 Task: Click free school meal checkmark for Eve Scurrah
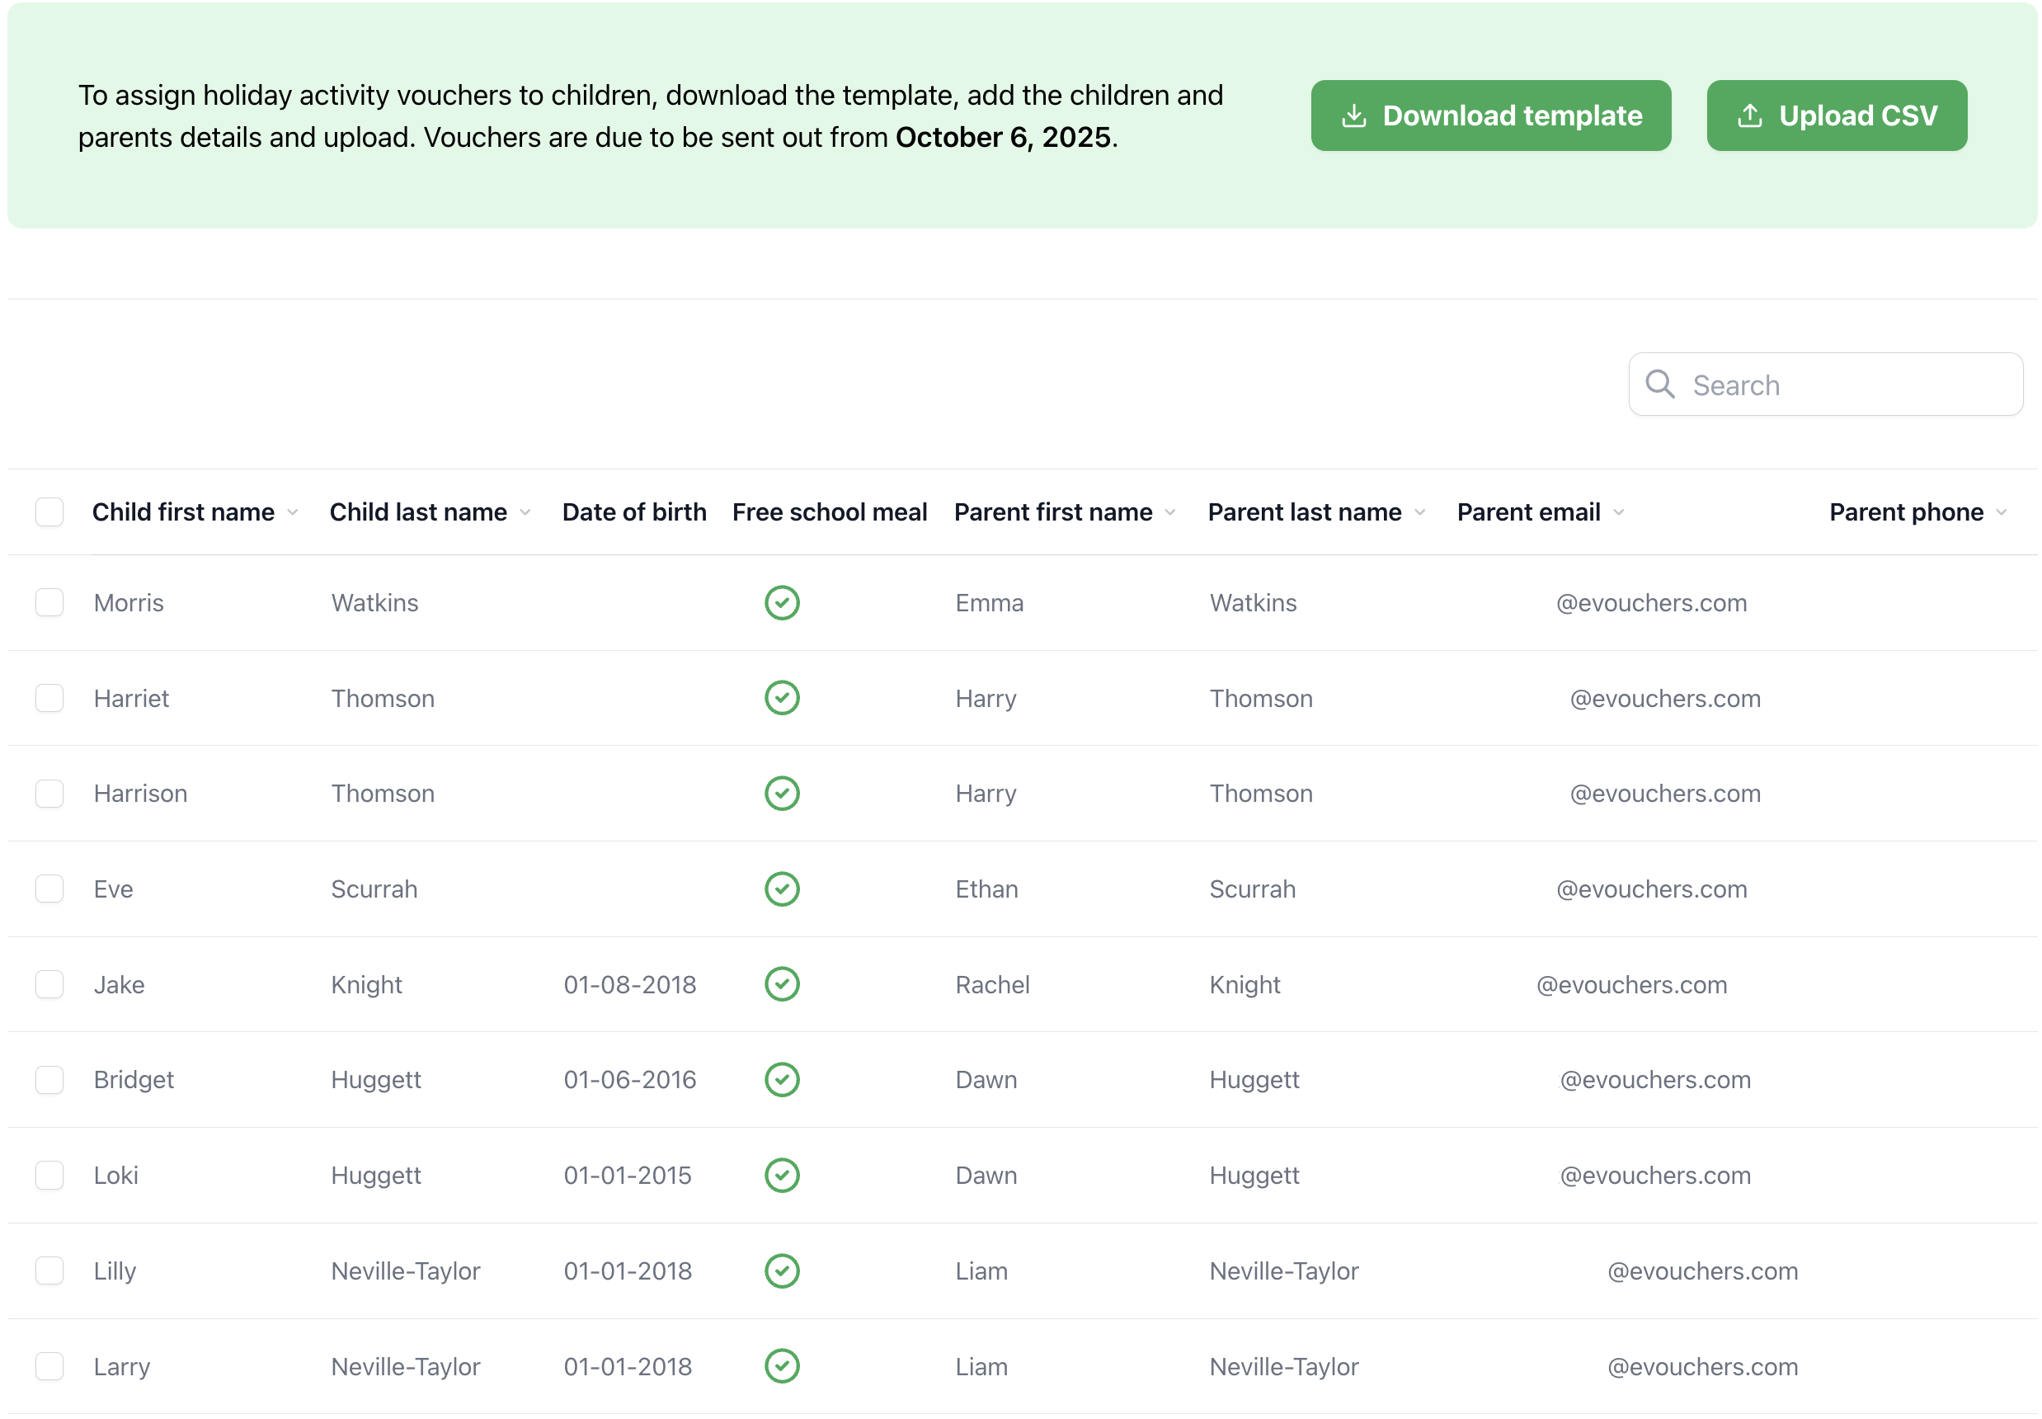(x=781, y=889)
